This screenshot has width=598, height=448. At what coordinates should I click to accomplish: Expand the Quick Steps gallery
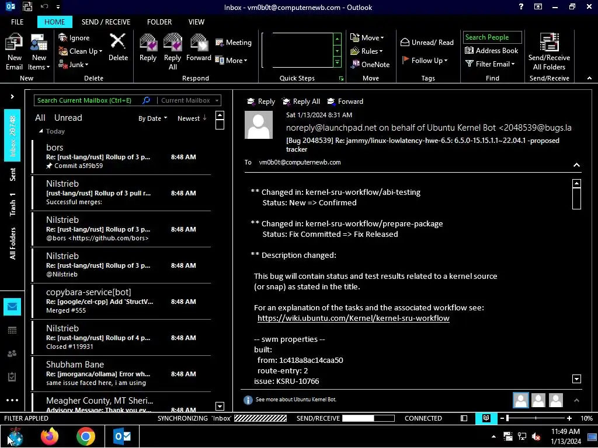coord(337,62)
